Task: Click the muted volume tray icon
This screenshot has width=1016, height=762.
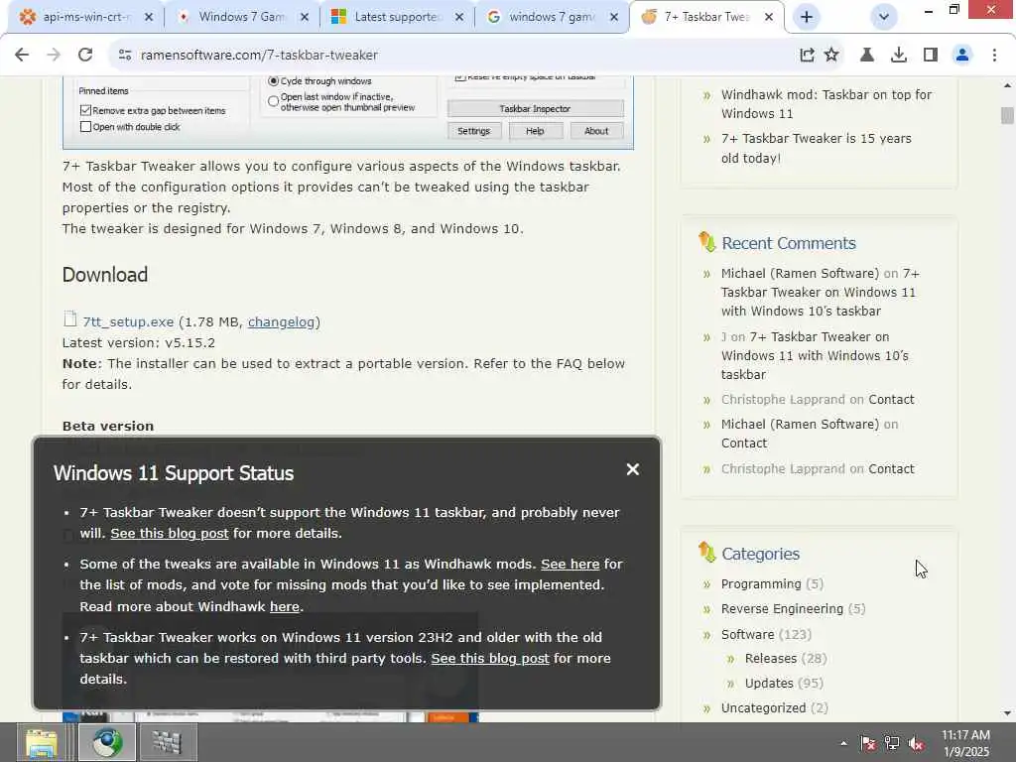Action: [x=916, y=743]
